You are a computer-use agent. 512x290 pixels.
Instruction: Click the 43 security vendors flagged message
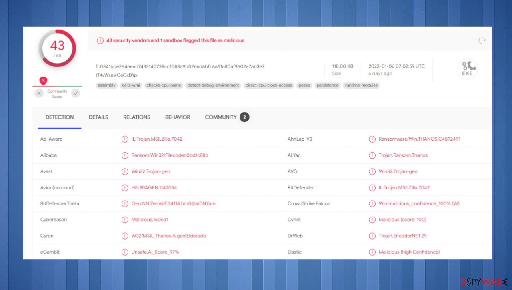175,40
